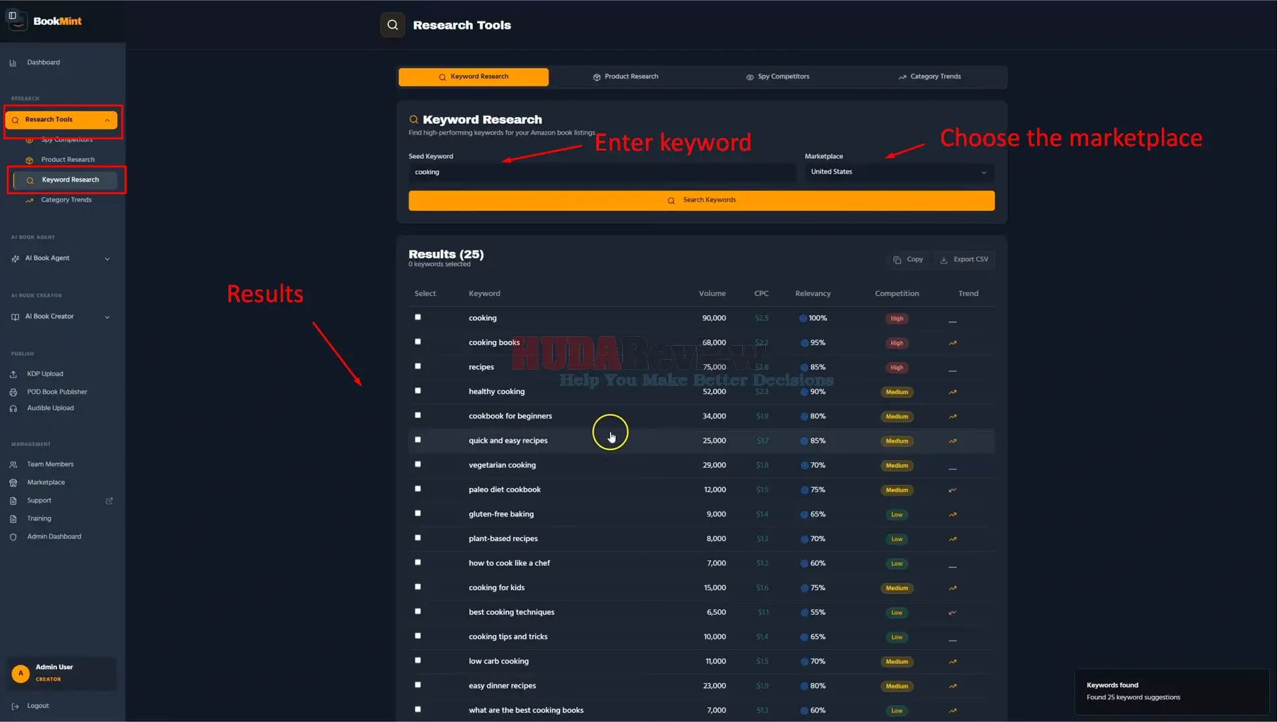Open the Dashboard icon in sidebar
Screen dimensions: 1277x722
[x=13, y=63]
